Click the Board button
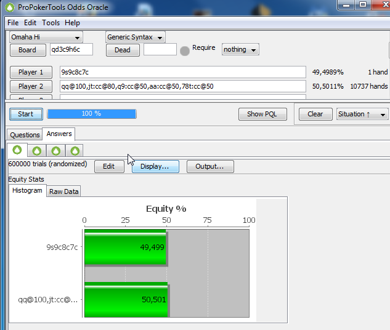The image size is (390, 330). click(28, 50)
